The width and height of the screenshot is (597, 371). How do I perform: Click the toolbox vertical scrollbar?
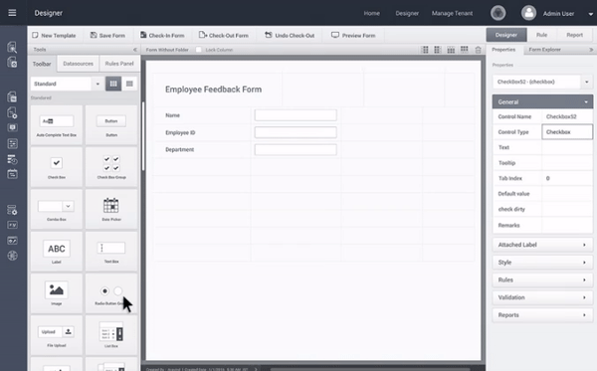[143, 136]
